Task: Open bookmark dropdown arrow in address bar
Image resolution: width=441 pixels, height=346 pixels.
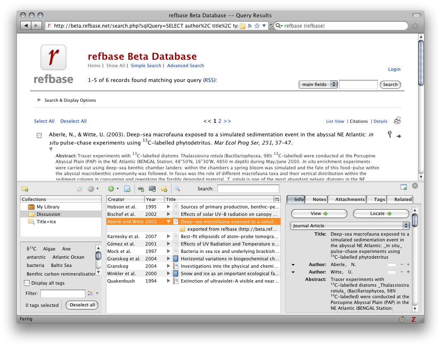Action: coord(264,26)
